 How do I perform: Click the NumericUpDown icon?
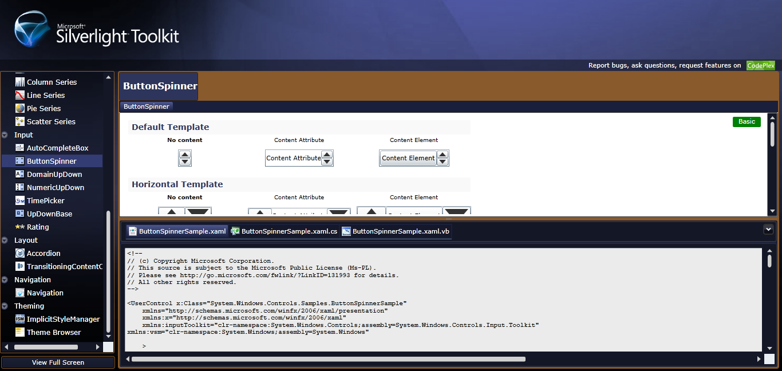click(x=20, y=187)
